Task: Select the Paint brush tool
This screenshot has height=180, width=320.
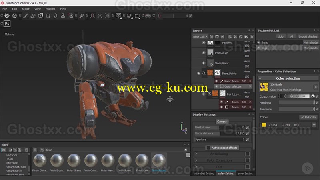Action: coord(26,16)
